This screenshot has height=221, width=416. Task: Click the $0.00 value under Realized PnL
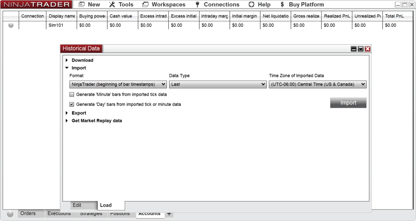click(329, 25)
